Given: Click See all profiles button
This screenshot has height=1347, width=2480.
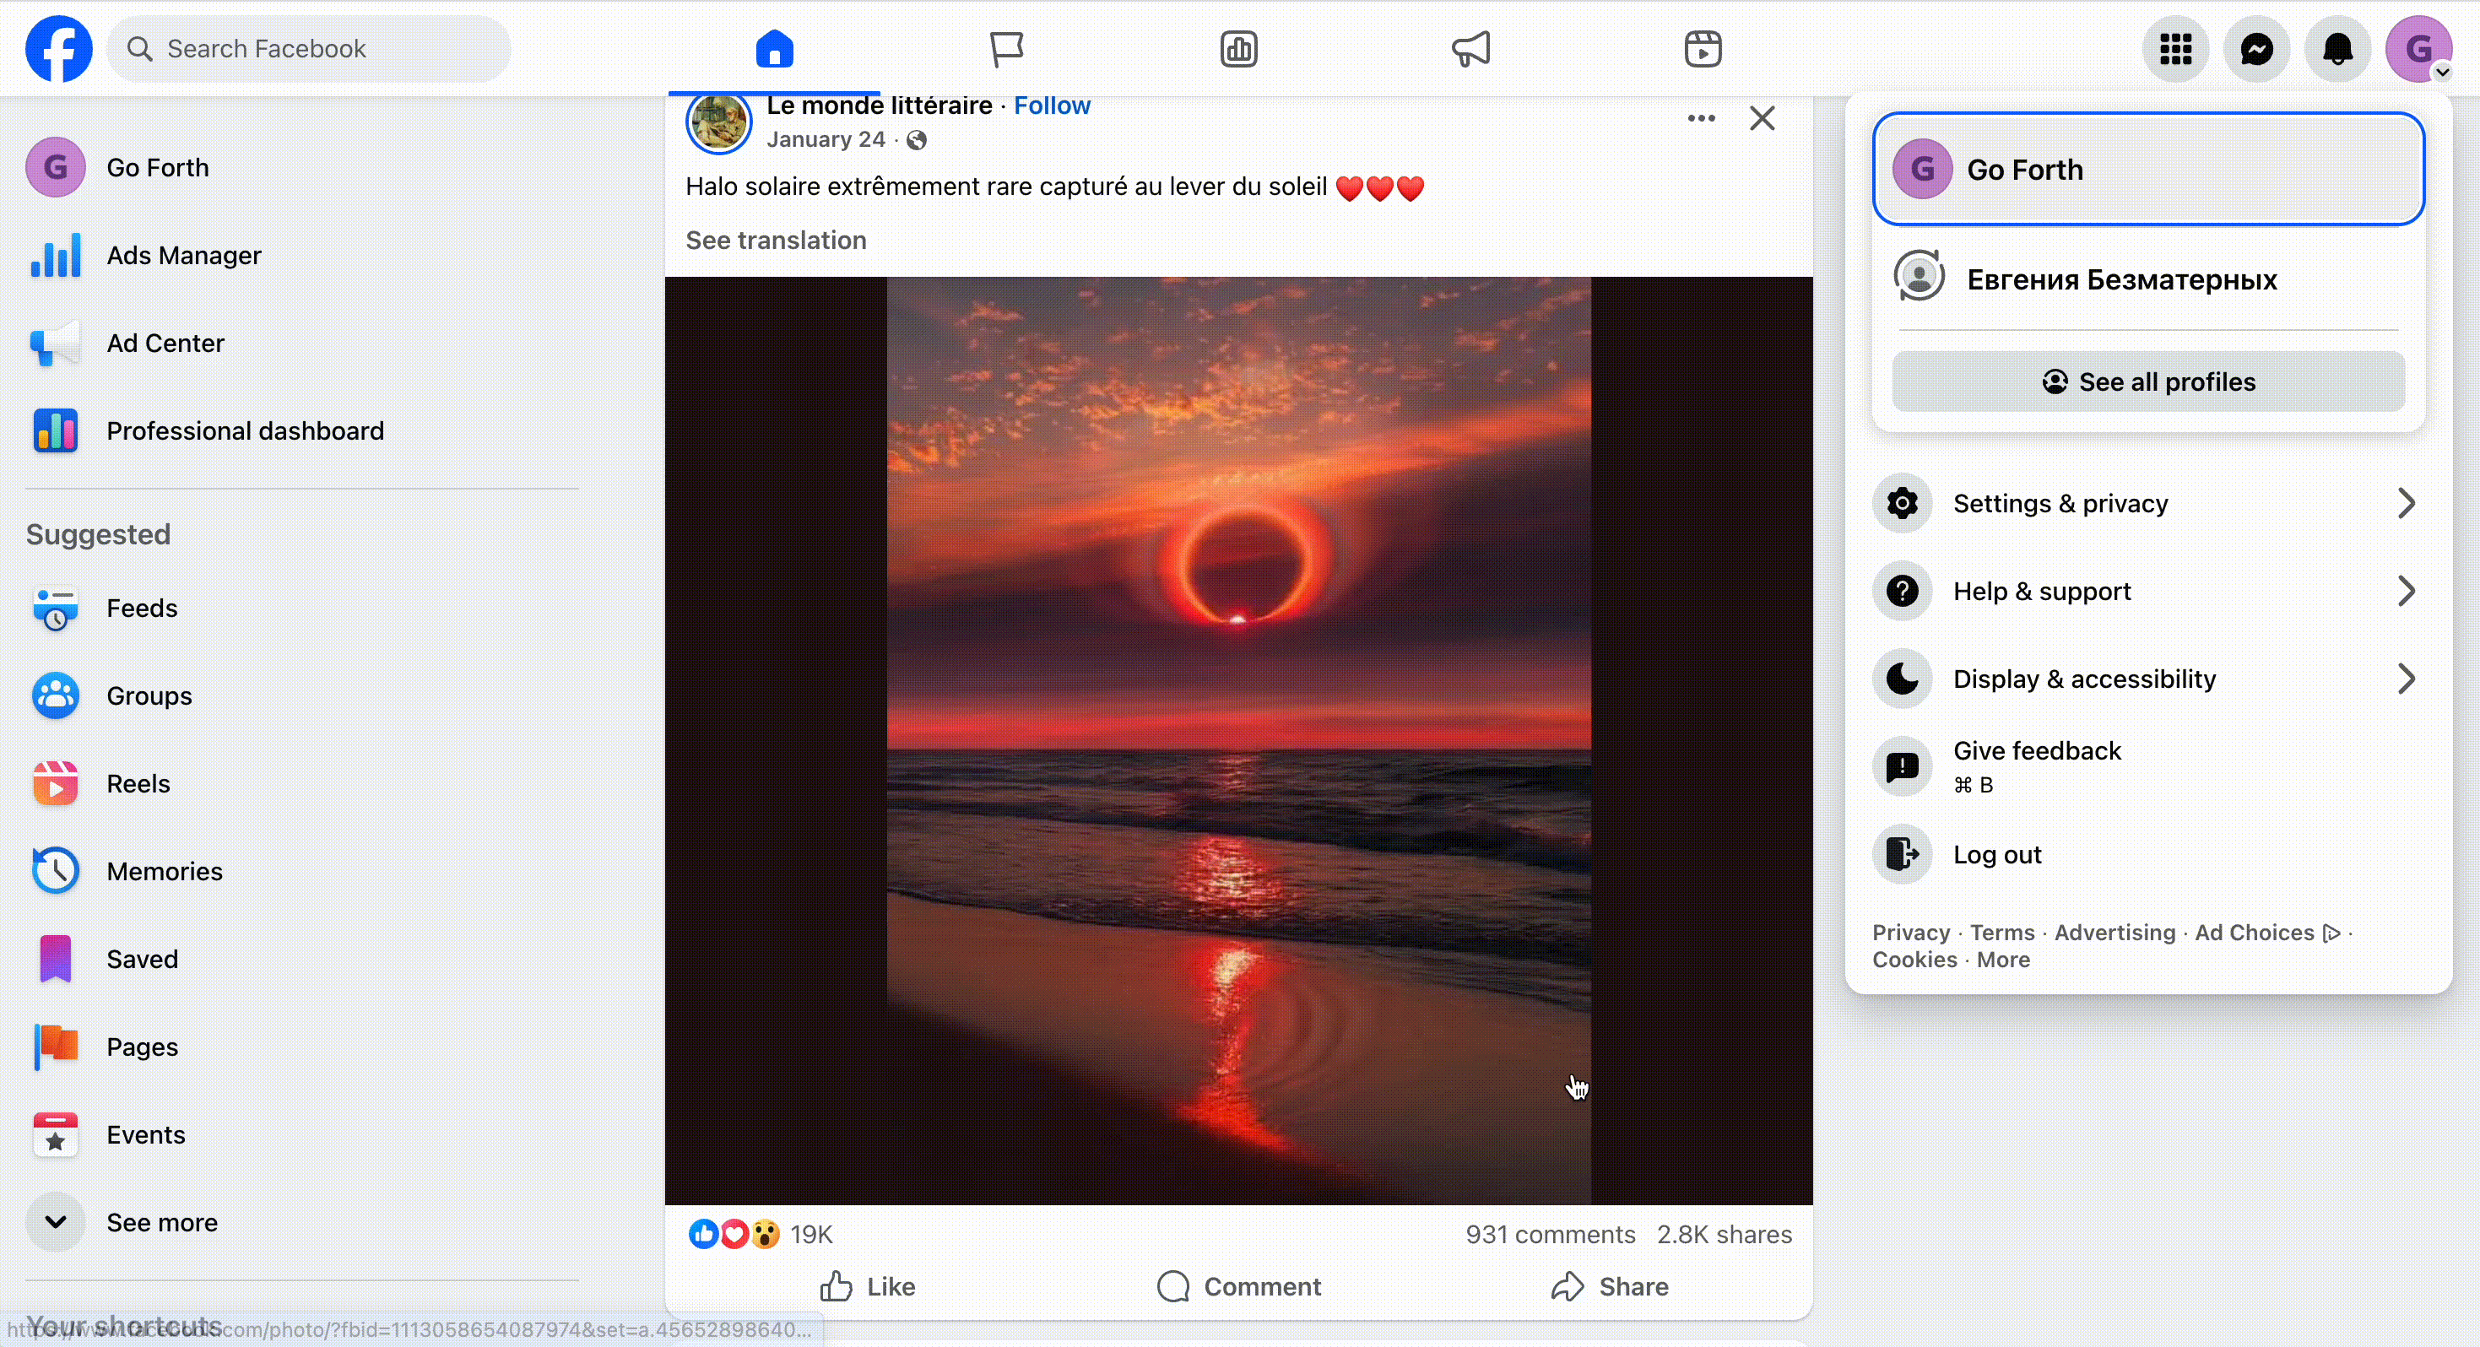Looking at the screenshot, I should 2148,382.
